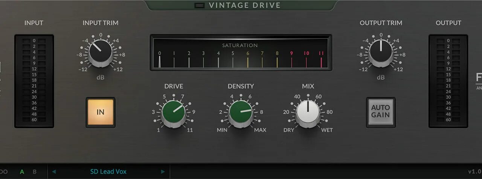This screenshot has height=179, width=482.
Task: Click the Input level meter
Action: click(34, 81)
